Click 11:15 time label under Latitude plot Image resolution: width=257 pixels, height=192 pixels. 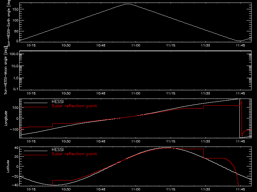[x=171, y=189]
